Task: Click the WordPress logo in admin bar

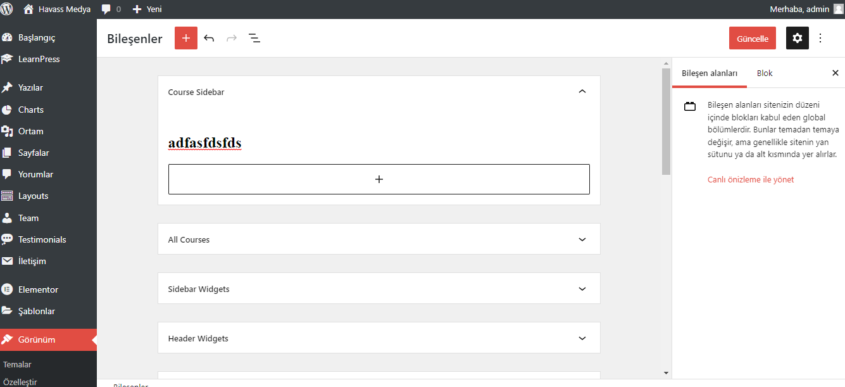Action: pyautogui.click(x=7, y=9)
